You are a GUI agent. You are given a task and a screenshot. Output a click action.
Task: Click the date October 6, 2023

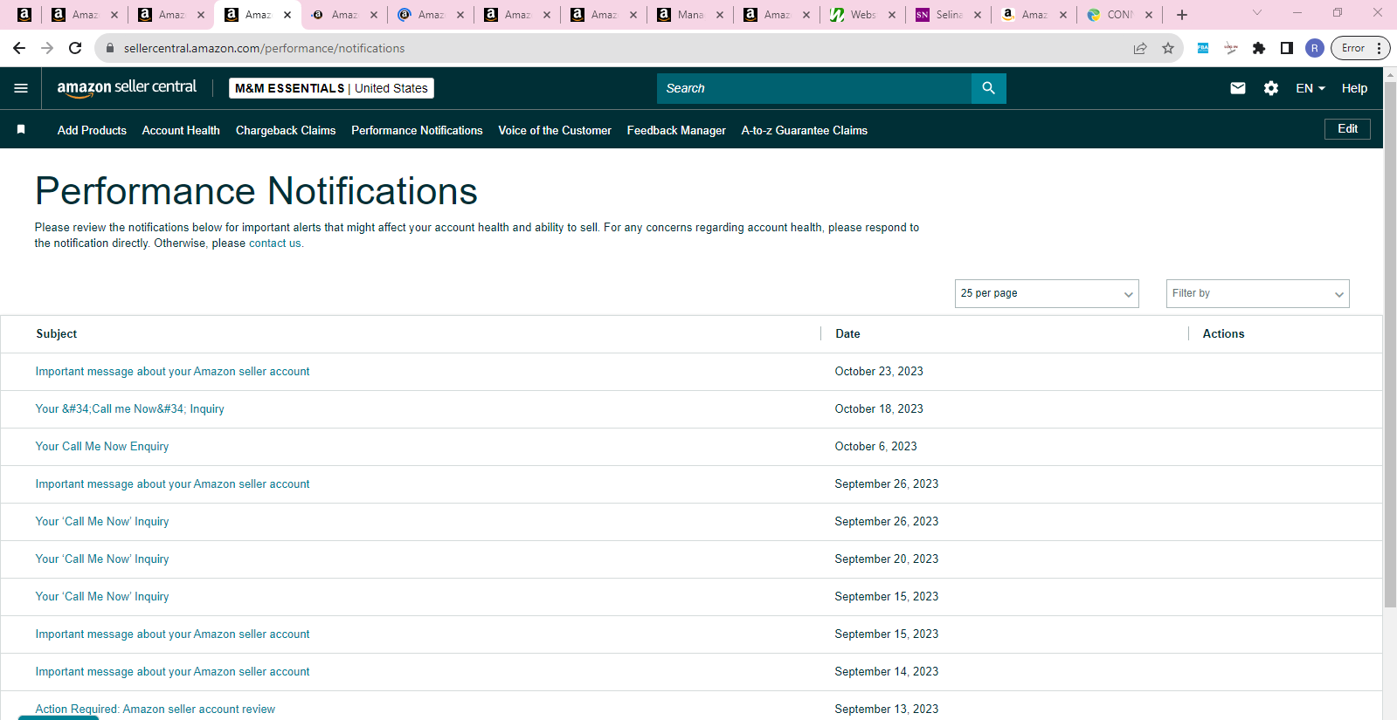click(875, 447)
